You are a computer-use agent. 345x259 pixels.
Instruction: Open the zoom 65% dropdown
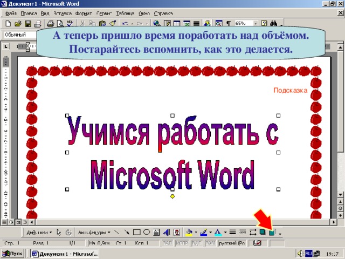tap(256, 23)
